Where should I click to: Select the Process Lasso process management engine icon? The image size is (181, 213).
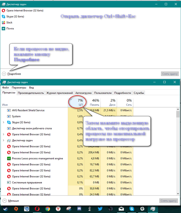coord(9,158)
